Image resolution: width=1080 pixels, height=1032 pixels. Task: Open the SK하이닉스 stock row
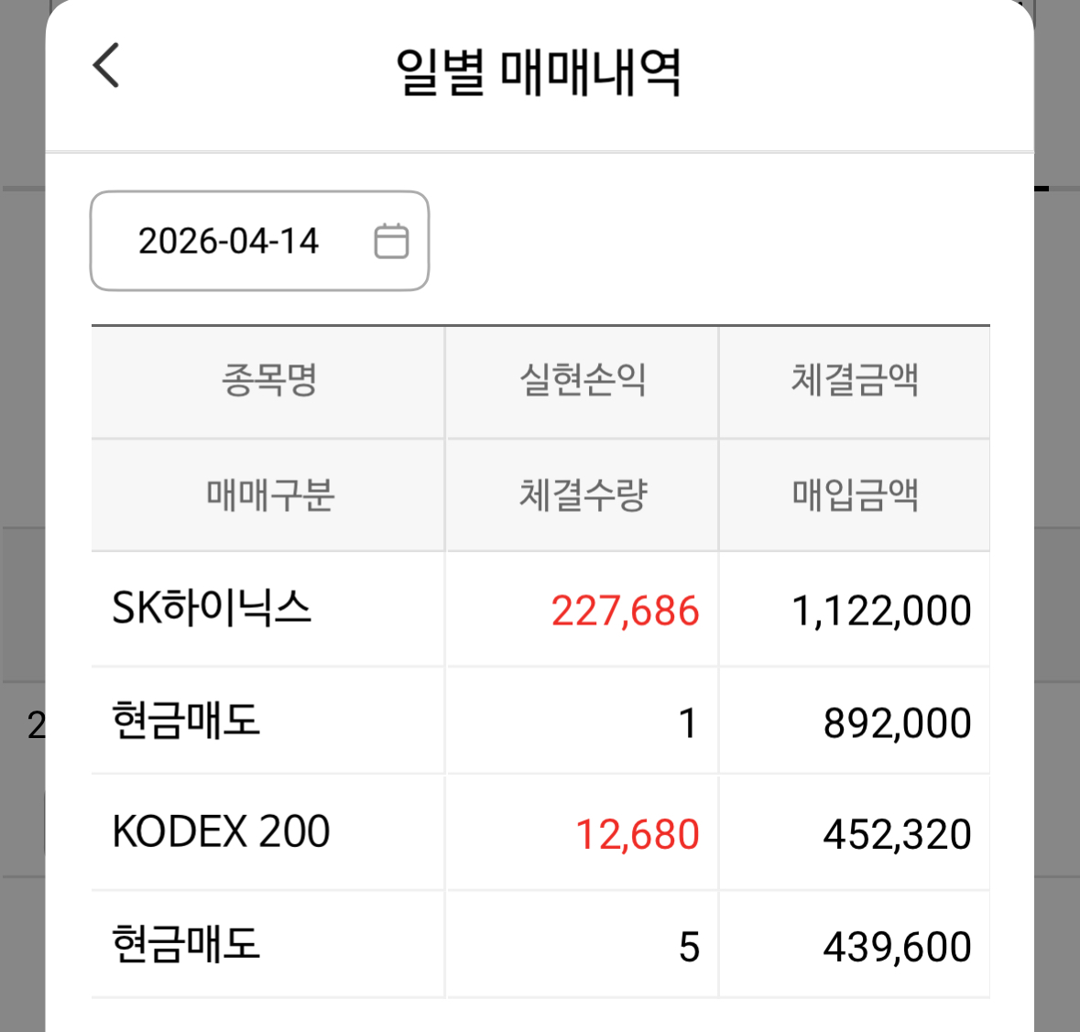tap(213, 608)
